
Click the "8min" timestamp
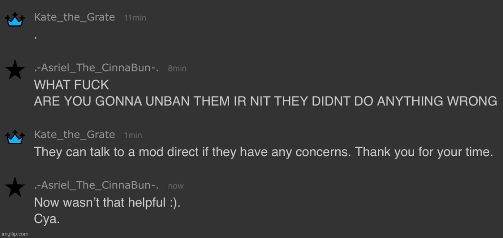[x=177, y=69]
